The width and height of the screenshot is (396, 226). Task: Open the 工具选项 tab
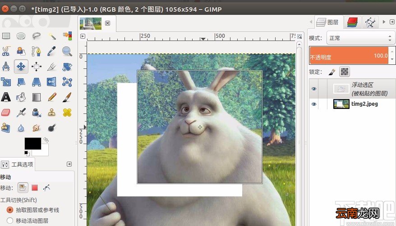[x=17, y=164]
